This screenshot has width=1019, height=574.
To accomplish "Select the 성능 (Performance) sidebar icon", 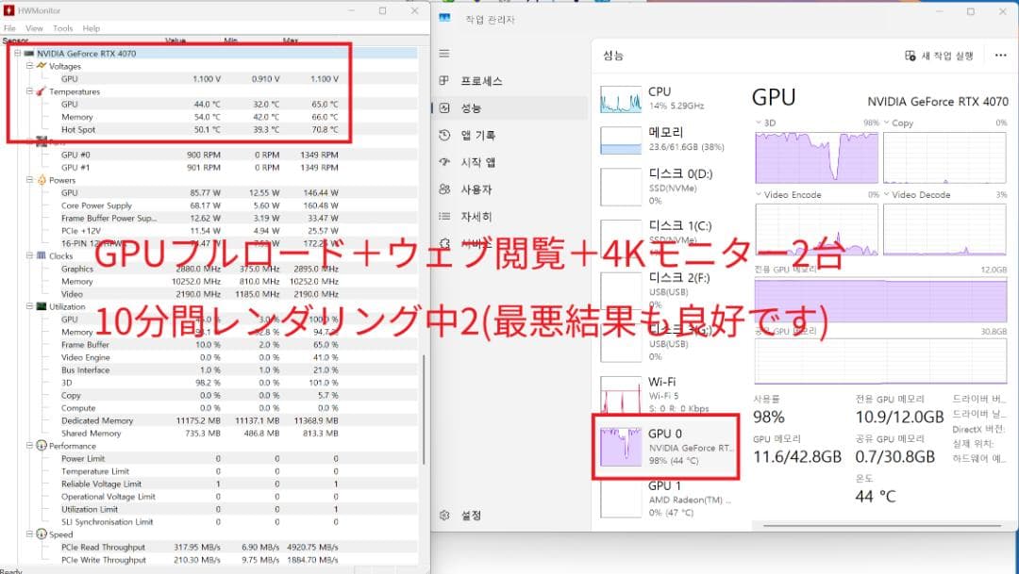I will (443, 107).
